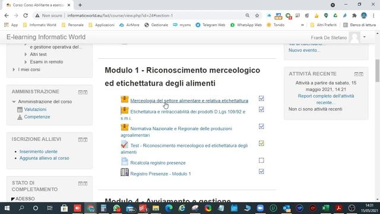The height and width of the screenshot is (214, 380).
Task: Click the register book icon for Registro Presenze
Action: (x=125, y=172)
